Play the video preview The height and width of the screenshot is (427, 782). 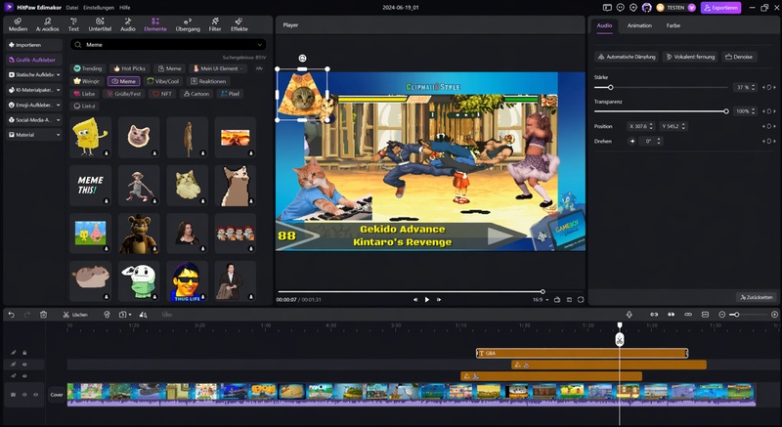[427, 299]
